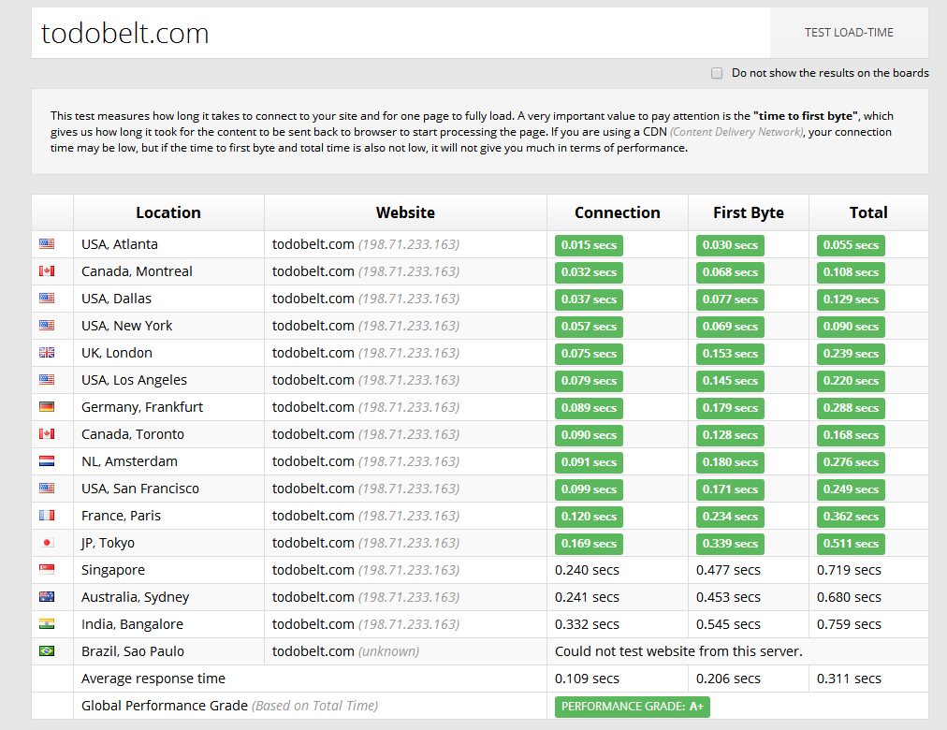The image size is (947, 730).
Task: Click the 0.120 secs connection badge for Paris
Action: (x=589, y=517)
